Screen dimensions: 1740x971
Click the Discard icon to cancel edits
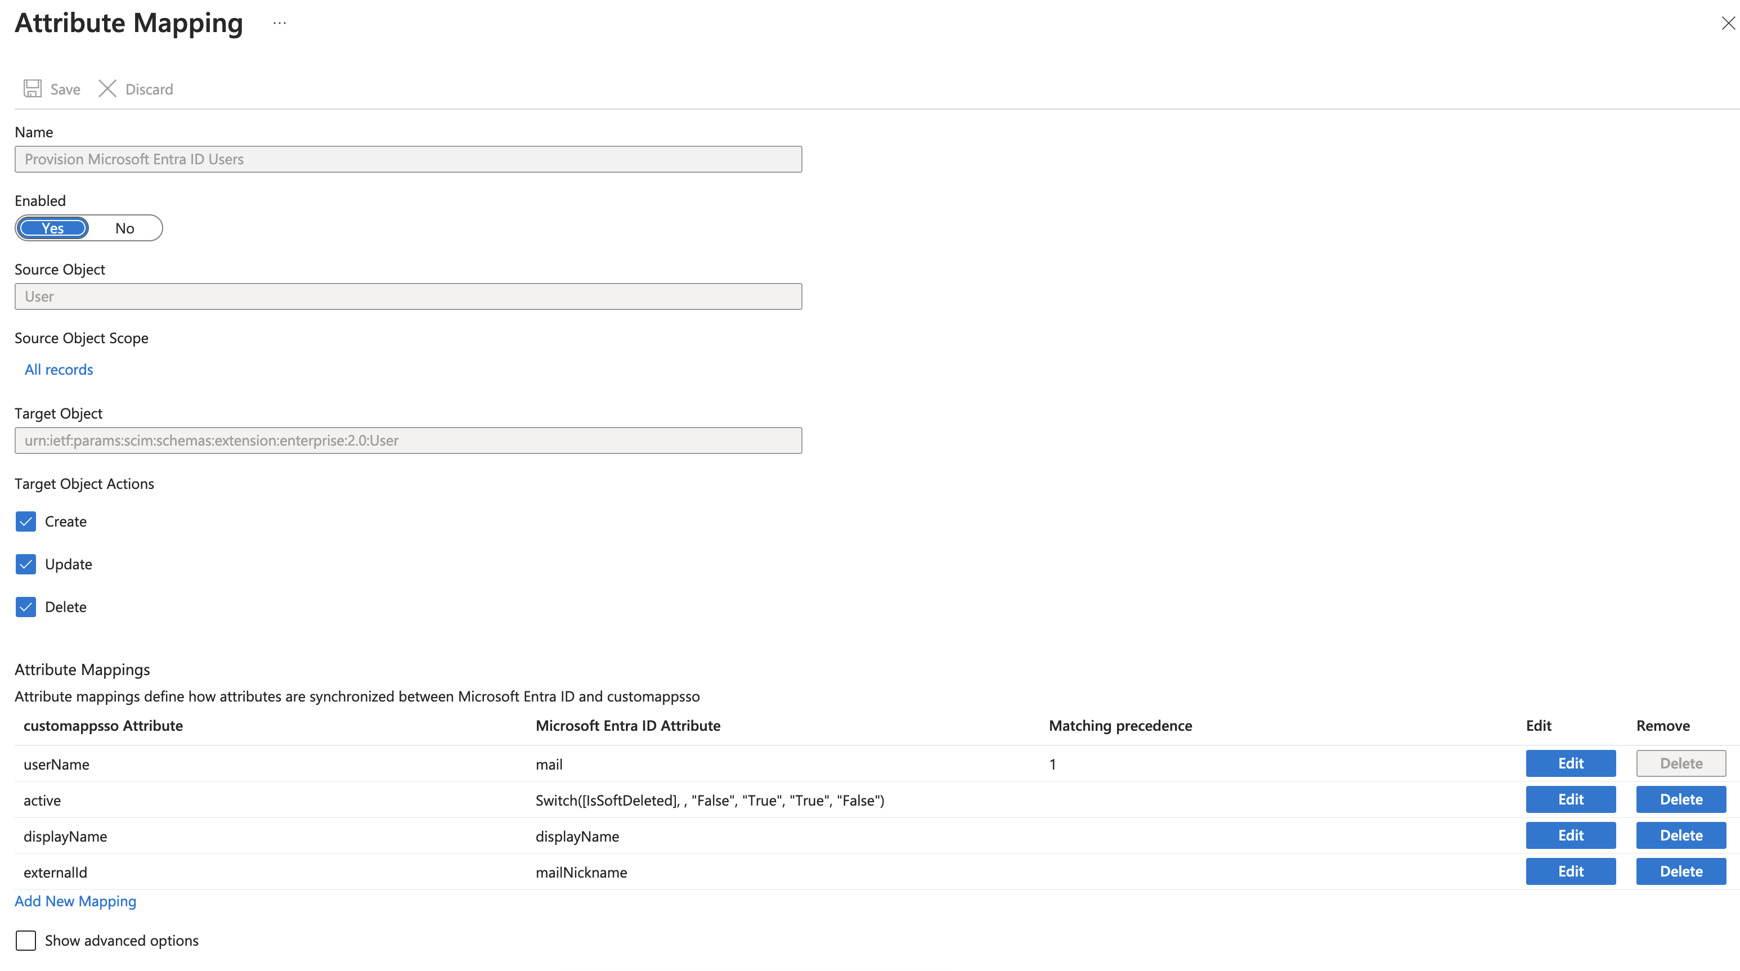tap(107, 88)
